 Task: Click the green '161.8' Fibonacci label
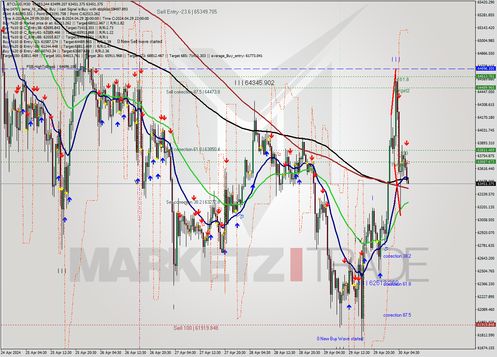coord(403,80)
